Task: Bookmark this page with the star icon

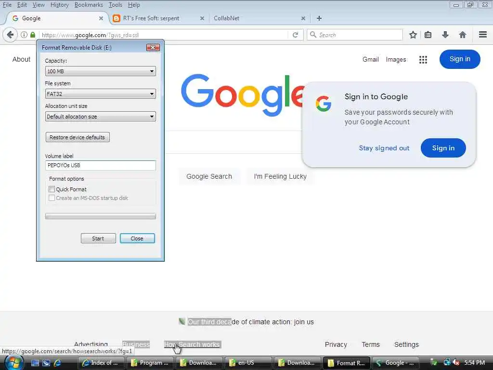Action: pyautogui.click(x=413, y=35)
